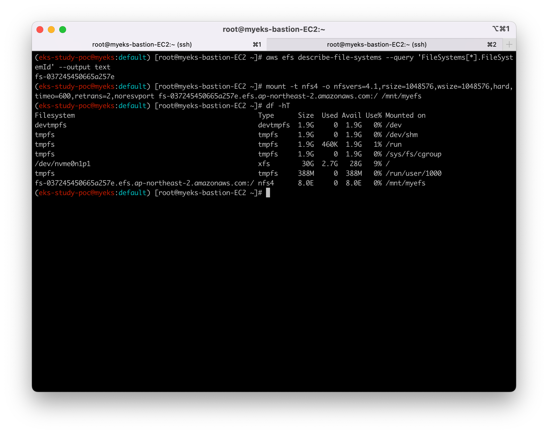Screen dimensions: 548x434
Task: Click the green full-screen window button
Action: [x=63, y=30]
